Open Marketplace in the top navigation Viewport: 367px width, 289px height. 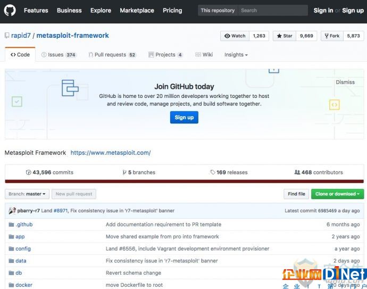(x=137, y=10)
